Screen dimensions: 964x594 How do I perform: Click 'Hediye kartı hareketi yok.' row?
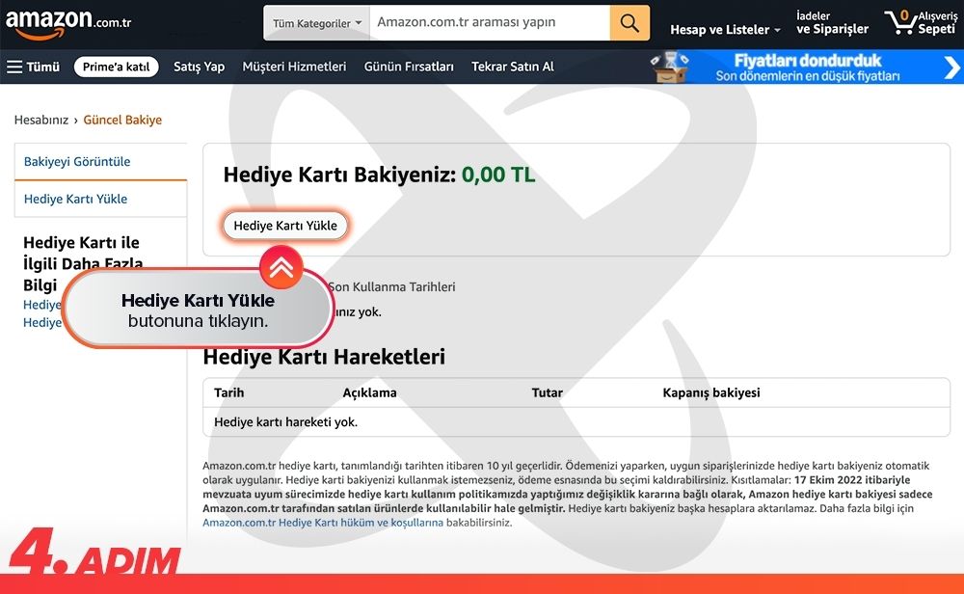point(576,421)
